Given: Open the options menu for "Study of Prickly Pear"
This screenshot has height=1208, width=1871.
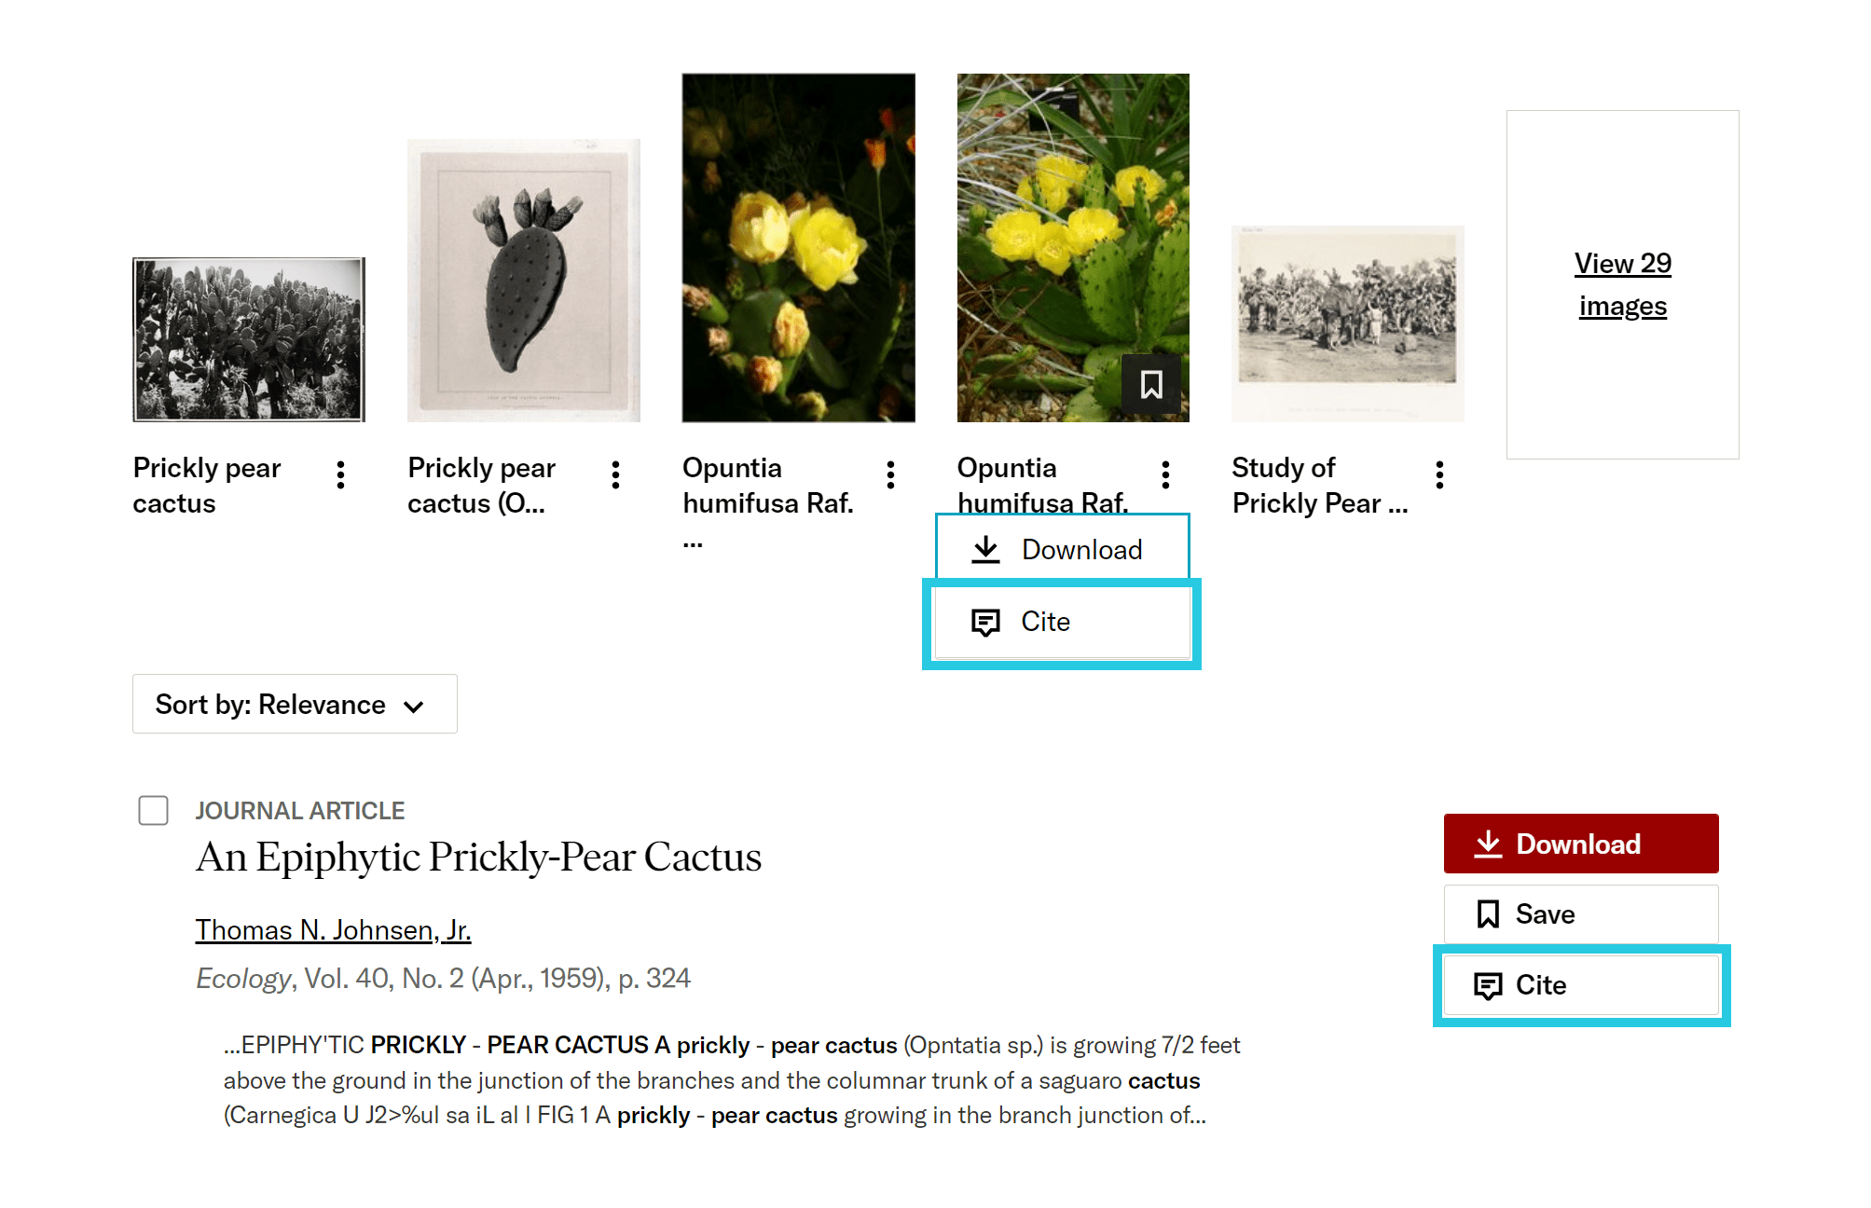Looking at the screenshot, I should (x=1439, y=475).
